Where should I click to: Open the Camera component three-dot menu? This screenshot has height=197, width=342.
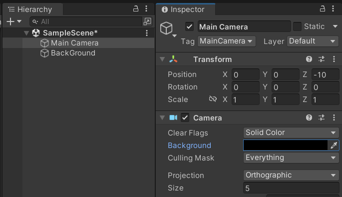click(334, 117)
